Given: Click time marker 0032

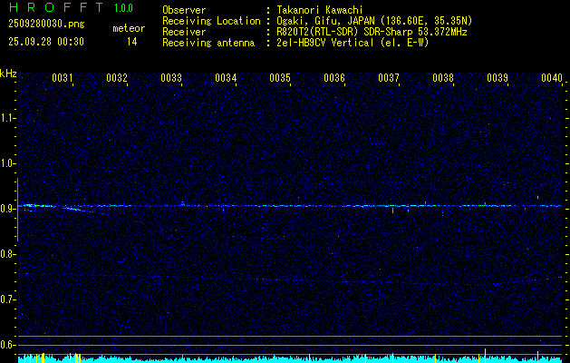Looking at the screenshot, I should 117,78.
